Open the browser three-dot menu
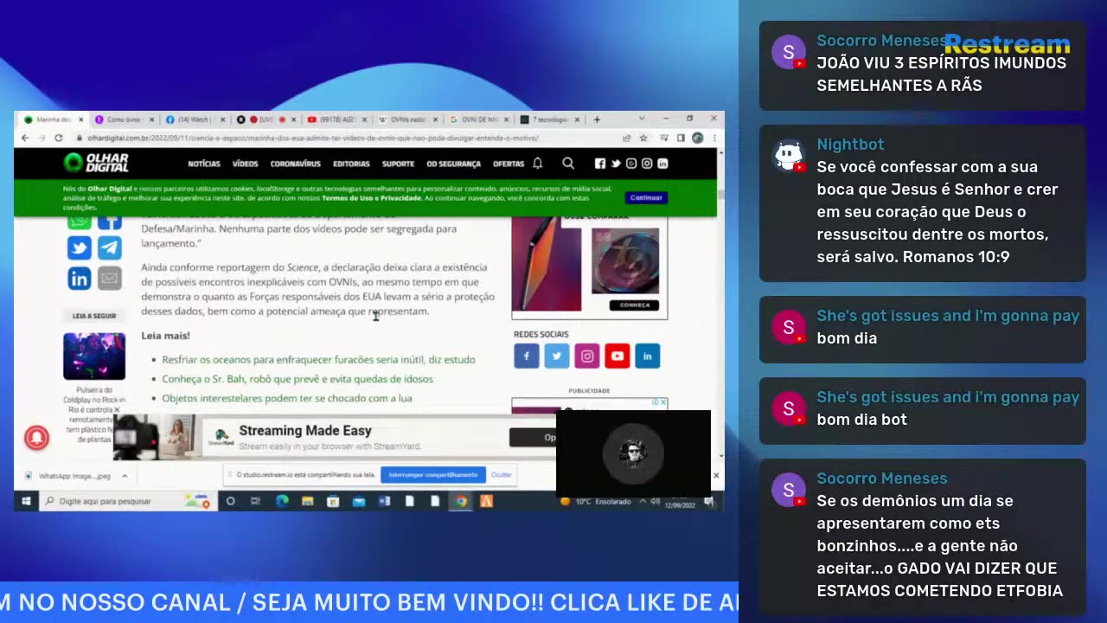Viewport: 1107px width, 623px height. (713, 138)
